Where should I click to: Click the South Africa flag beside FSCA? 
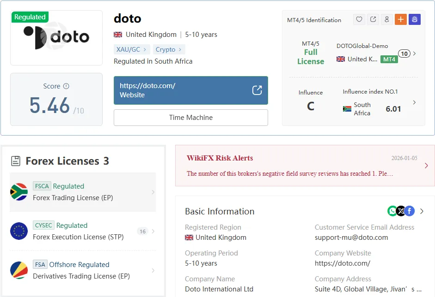pyautogui.click(x=19, y=192)
